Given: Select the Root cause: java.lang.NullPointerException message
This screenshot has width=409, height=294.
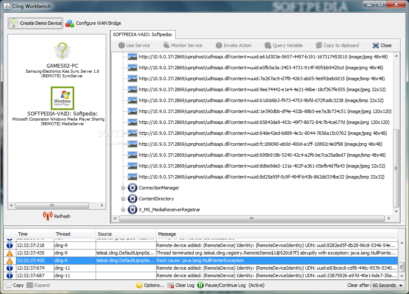Looking at the screenshot, I should [200, 260].
